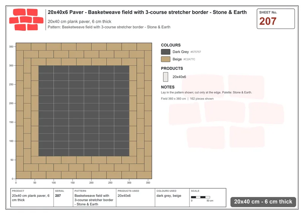Click the Beige colour swatch
Image resolution: width=304 pixels, height=215 pixels.
(x=166, y=59)
